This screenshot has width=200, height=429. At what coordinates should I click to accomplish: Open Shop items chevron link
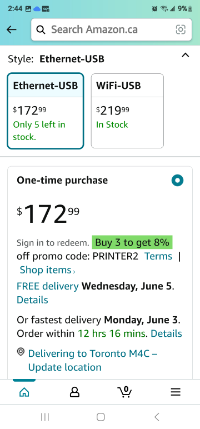[x=47, y=270]
